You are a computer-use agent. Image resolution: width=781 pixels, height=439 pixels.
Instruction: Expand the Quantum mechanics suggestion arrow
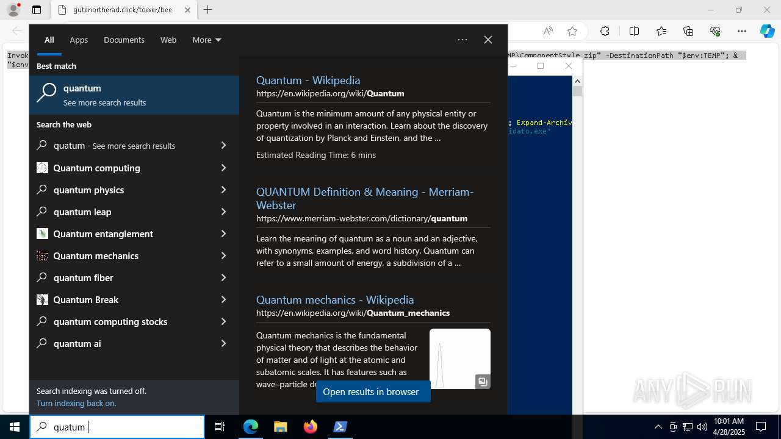pos(223,255)
